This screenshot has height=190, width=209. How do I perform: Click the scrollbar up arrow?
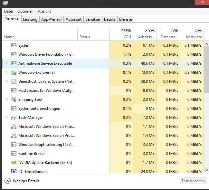tap(207, 44)
